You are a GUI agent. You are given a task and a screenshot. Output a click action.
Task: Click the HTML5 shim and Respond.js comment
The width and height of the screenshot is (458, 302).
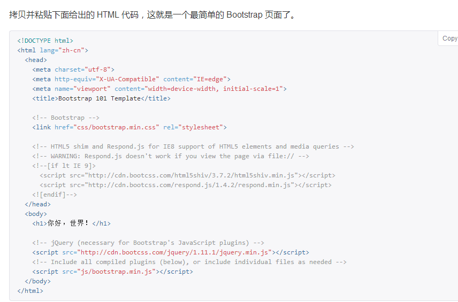click(x=193, y=146)
